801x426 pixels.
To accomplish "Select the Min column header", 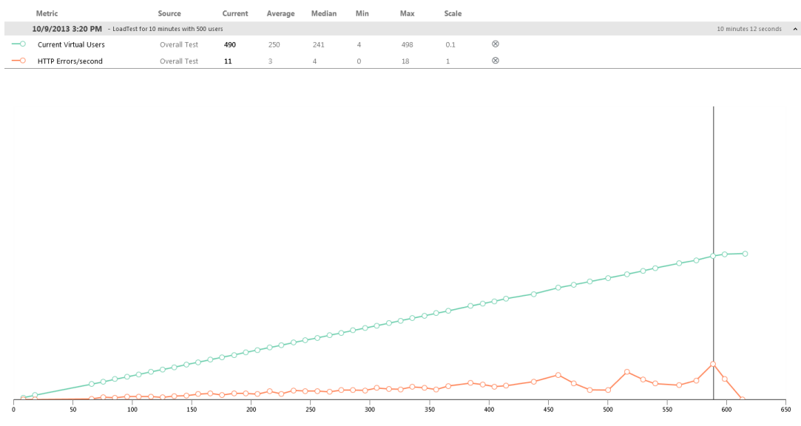I will point(362,13).
